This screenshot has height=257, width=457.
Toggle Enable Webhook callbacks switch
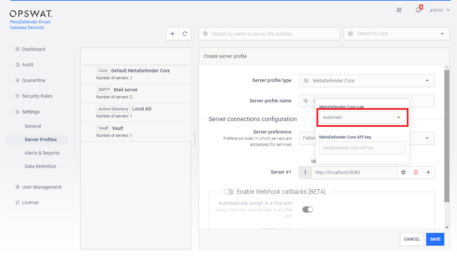pyautogui.click(x=229, y=192)
